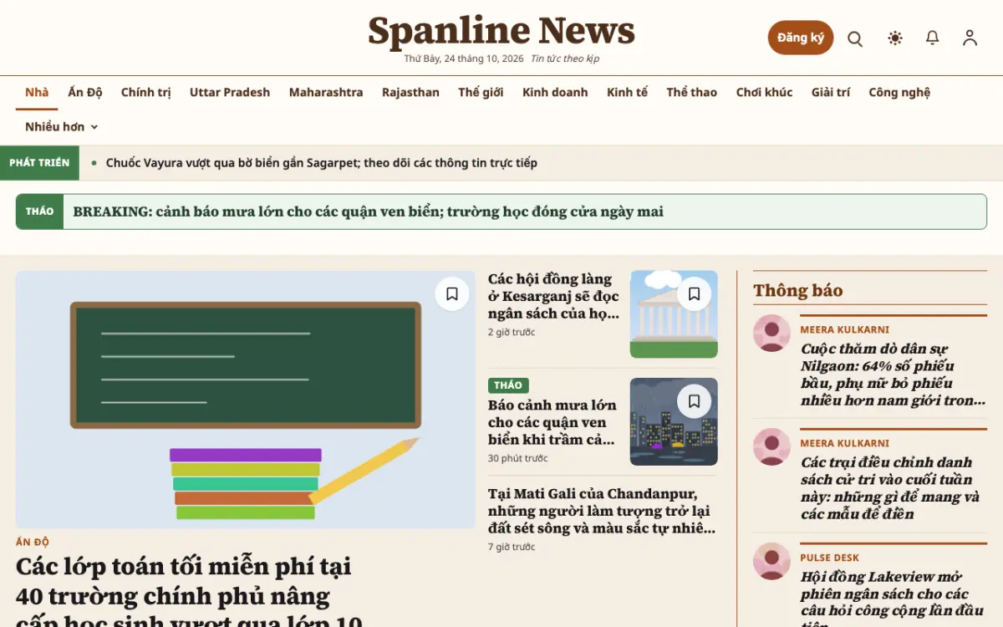Click Meera Kulkarni avatar beside Nilgaon story

pos(771,334)
